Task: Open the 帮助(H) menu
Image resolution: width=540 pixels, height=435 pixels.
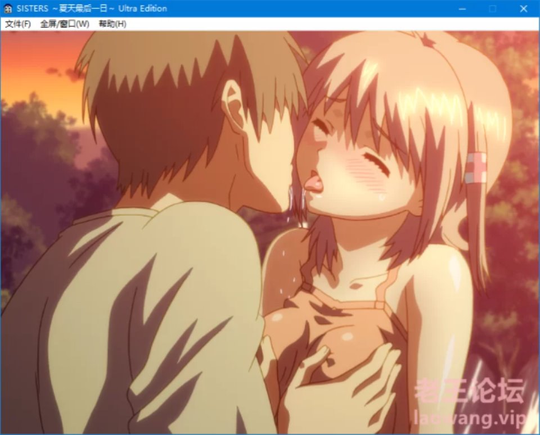Action: tap(112, 24)
